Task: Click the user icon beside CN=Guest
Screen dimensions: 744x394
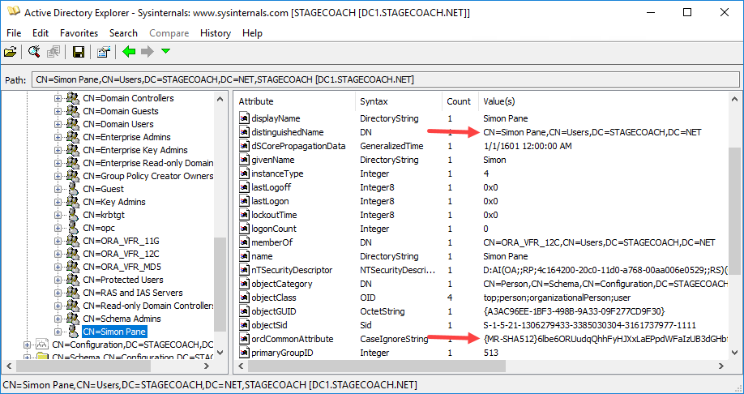Action: click(x=72, y=189)
